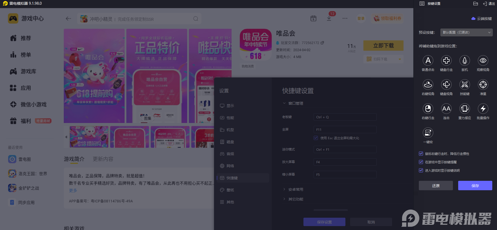The image size is (497, 230).
Task: Select the 批量操作 lightning bolt icon
Action: (483, 109)
